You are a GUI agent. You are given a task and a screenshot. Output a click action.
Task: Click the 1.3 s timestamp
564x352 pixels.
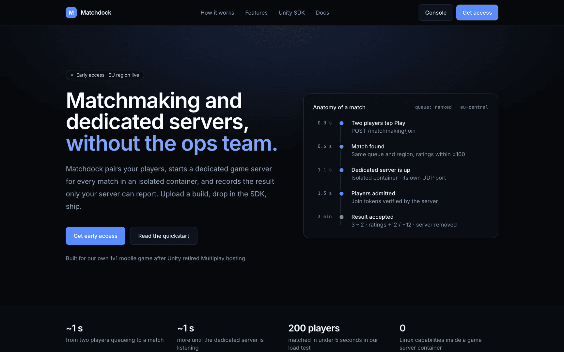pos(325,193)
